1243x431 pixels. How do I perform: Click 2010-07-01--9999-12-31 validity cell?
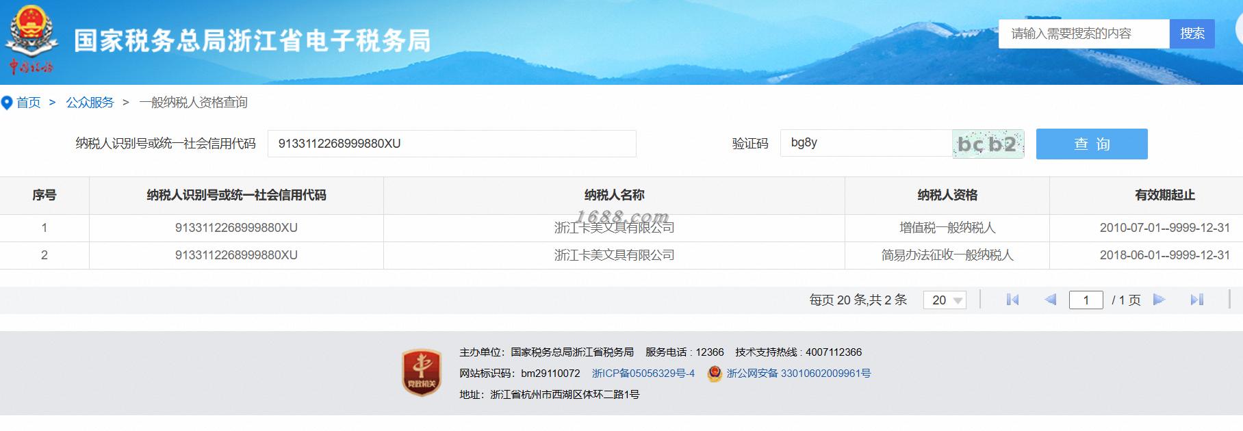click(x=1165, y=228)
